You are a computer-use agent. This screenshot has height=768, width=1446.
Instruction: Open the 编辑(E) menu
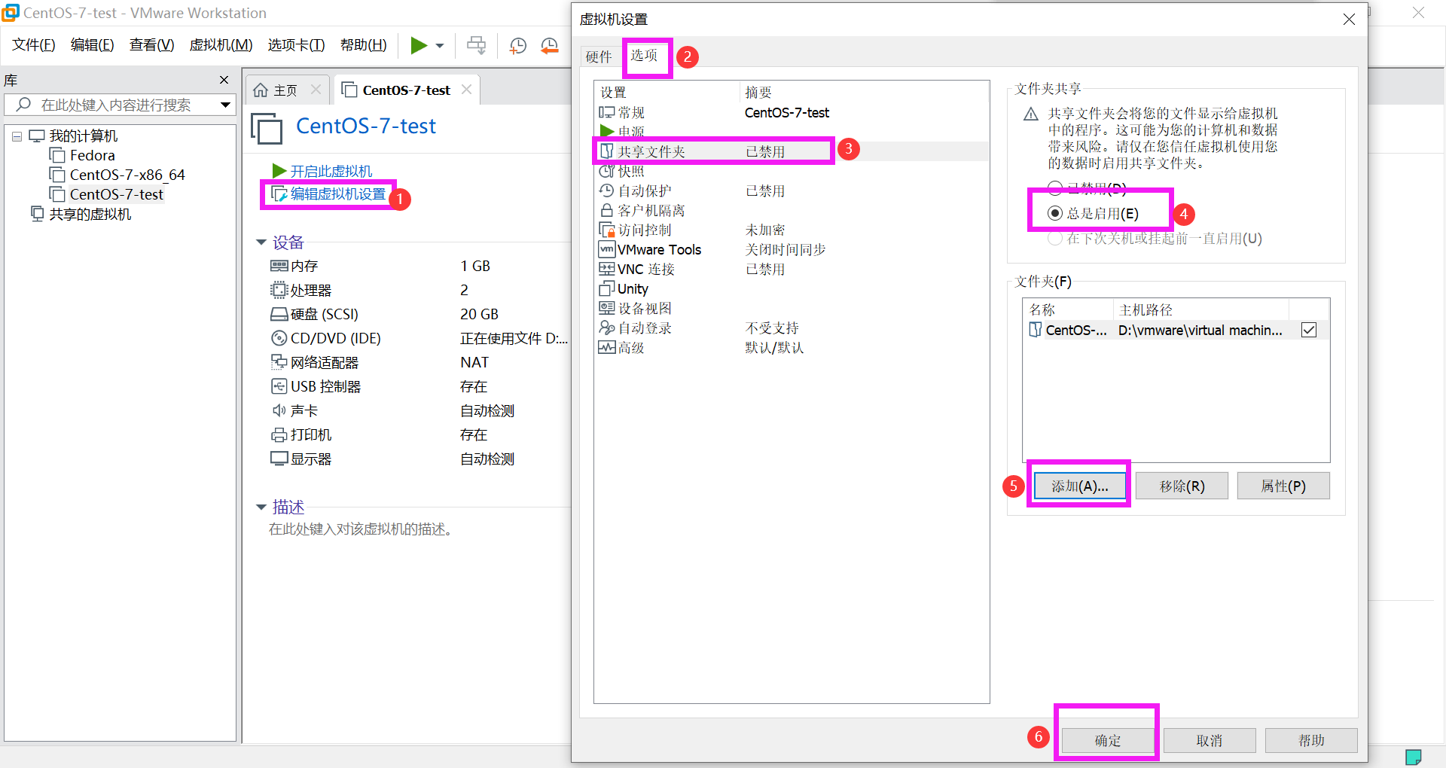93,45
